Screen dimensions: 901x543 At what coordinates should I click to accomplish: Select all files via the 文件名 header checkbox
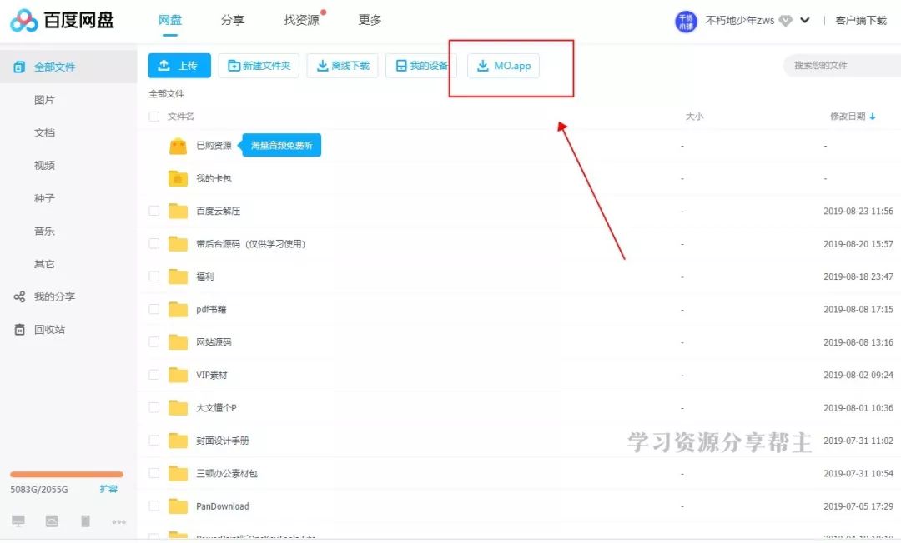click(x=154, y=117)
